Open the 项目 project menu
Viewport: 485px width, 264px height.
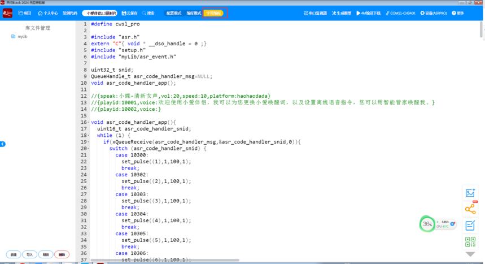click(x=25, y=14)
